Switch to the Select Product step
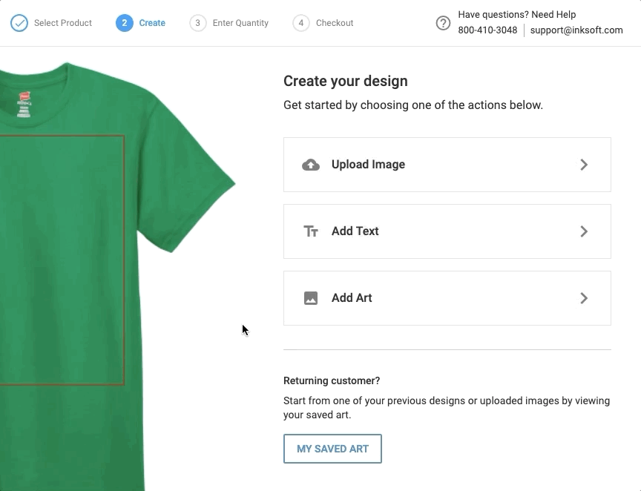 pos(63,23)
